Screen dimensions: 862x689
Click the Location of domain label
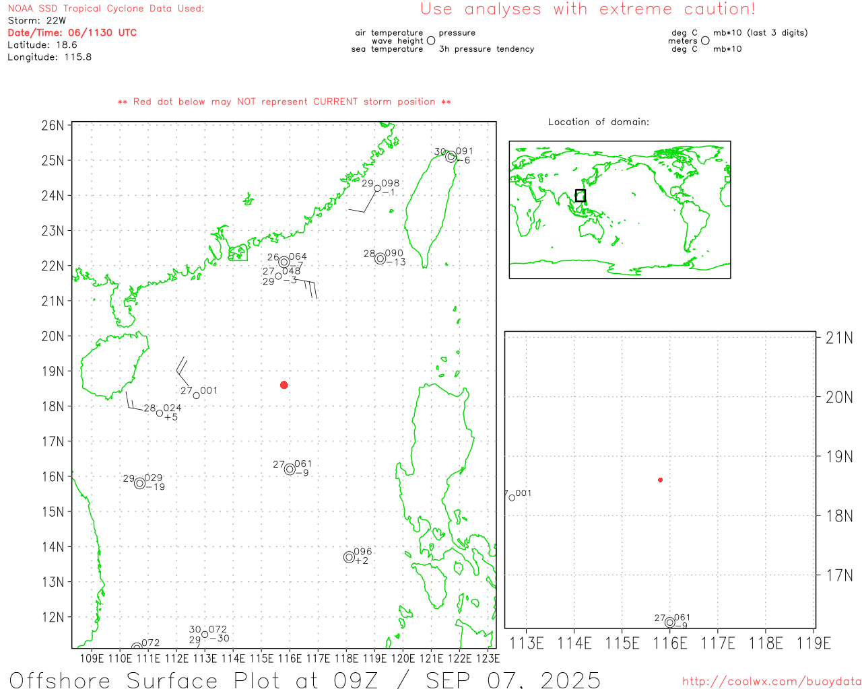pos(599,122)
